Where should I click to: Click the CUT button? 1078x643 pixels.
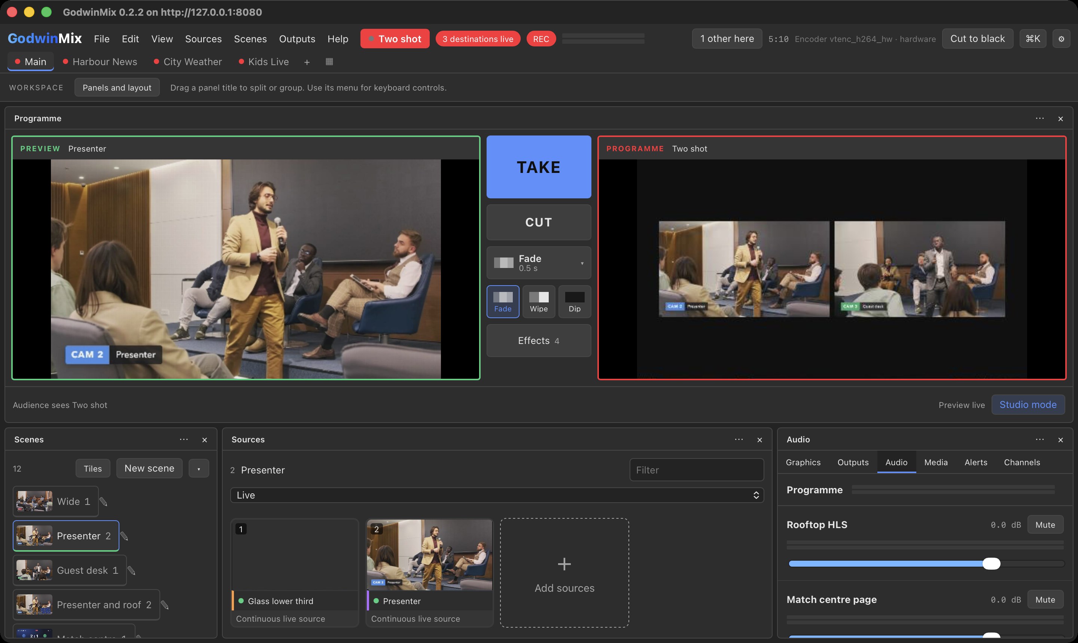[539, 222]
